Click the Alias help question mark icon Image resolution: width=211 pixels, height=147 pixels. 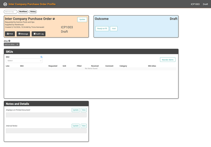(9, 41)
